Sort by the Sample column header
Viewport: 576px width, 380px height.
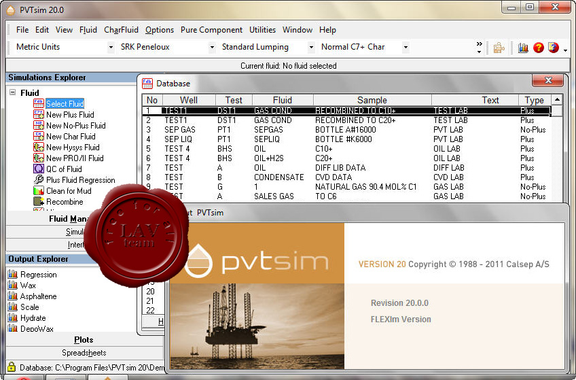(x=372, y=100)
